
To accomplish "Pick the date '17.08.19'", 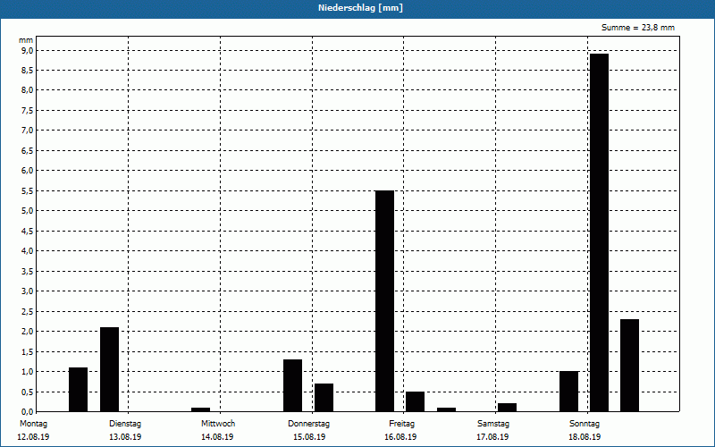I will click(492, 437).
